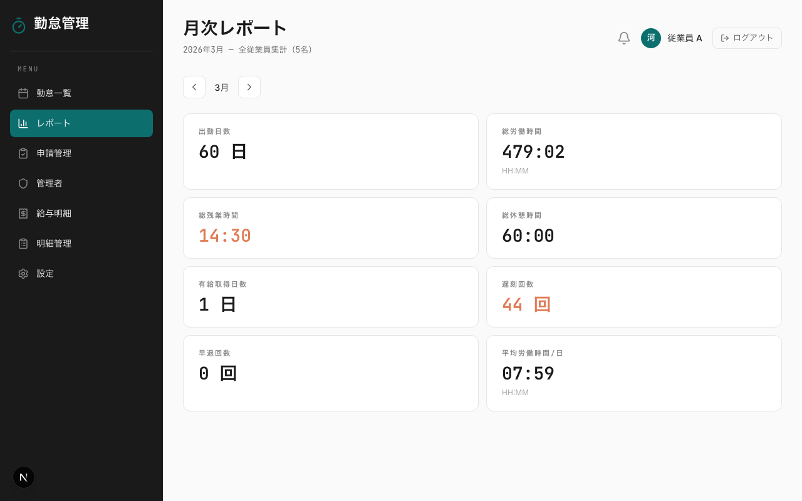802x501 pixels.
Task: Click the clipboard list icon for 明細管理
Action: (23, 244)
